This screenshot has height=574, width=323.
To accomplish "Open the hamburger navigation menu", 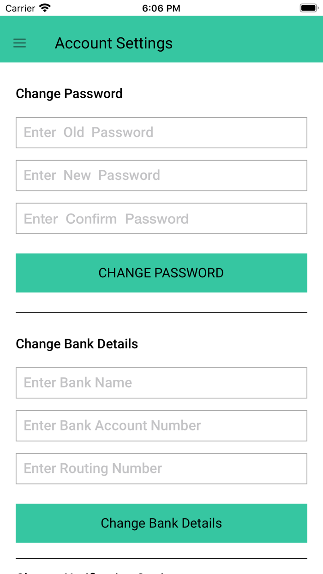I will coord(19,43).
